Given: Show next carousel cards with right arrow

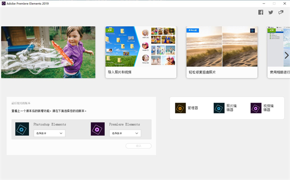Looking at the screenshot, I should point(287,55).
